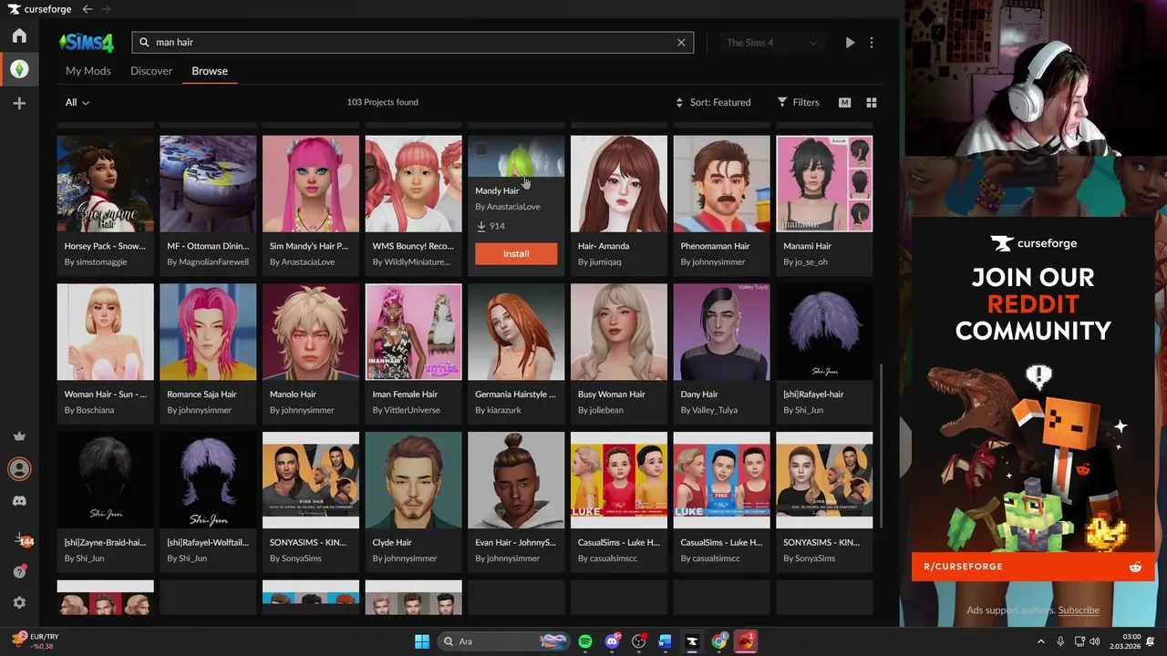The height and width of the screenshot is (656, 1167).
Task: Expand the All category dropdown
Action: [77, 103]
